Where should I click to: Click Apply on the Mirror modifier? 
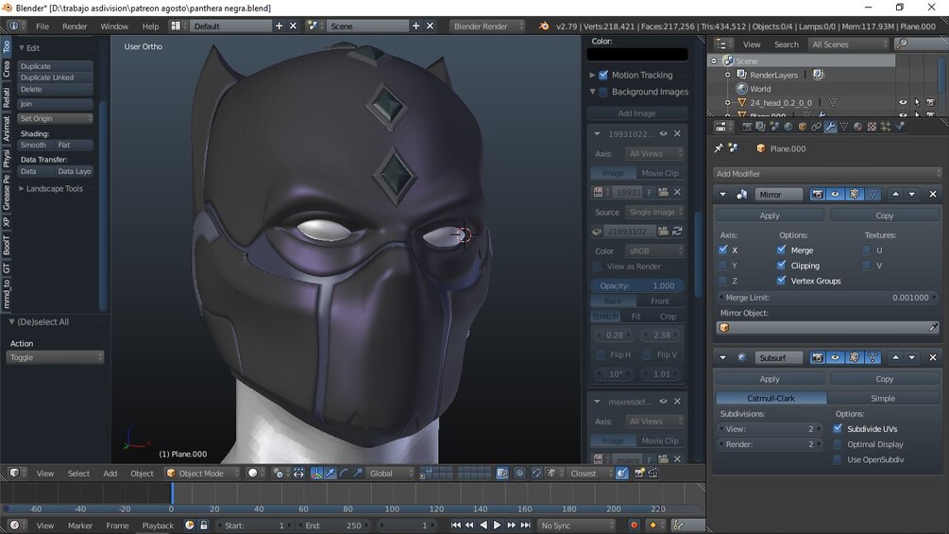point(770,215)
